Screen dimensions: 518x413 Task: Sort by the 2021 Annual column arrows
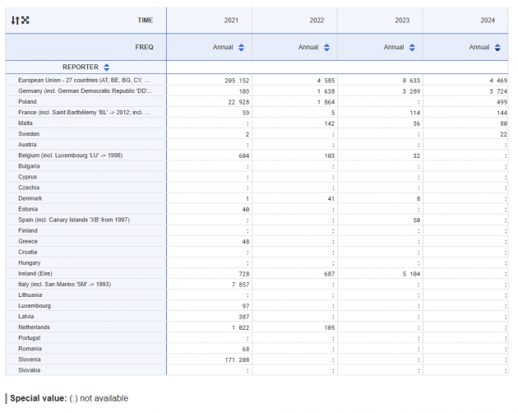(241, 47)
